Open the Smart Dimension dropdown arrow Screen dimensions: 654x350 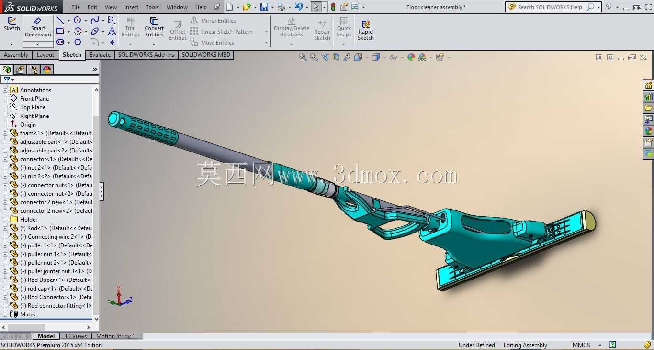point(38,44)
